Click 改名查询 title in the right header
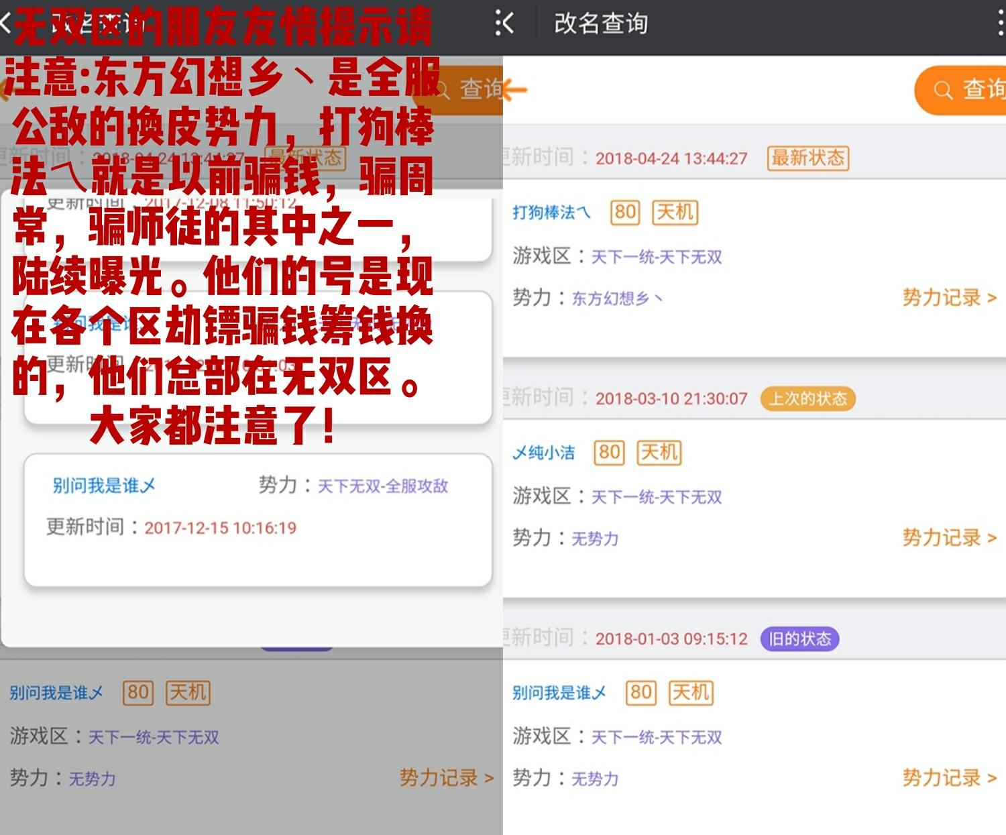 point(601,23)
